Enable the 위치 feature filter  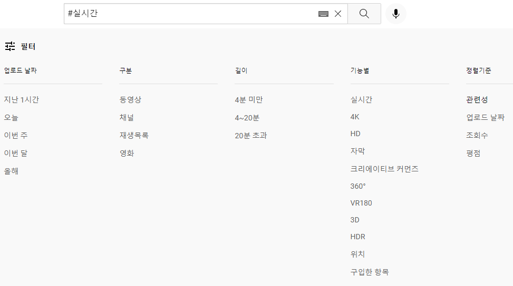pyautogui.click(x=357, y=254)
